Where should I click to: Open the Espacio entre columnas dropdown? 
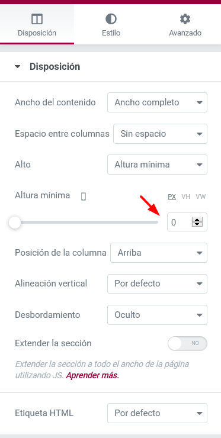tap(161, 134)
